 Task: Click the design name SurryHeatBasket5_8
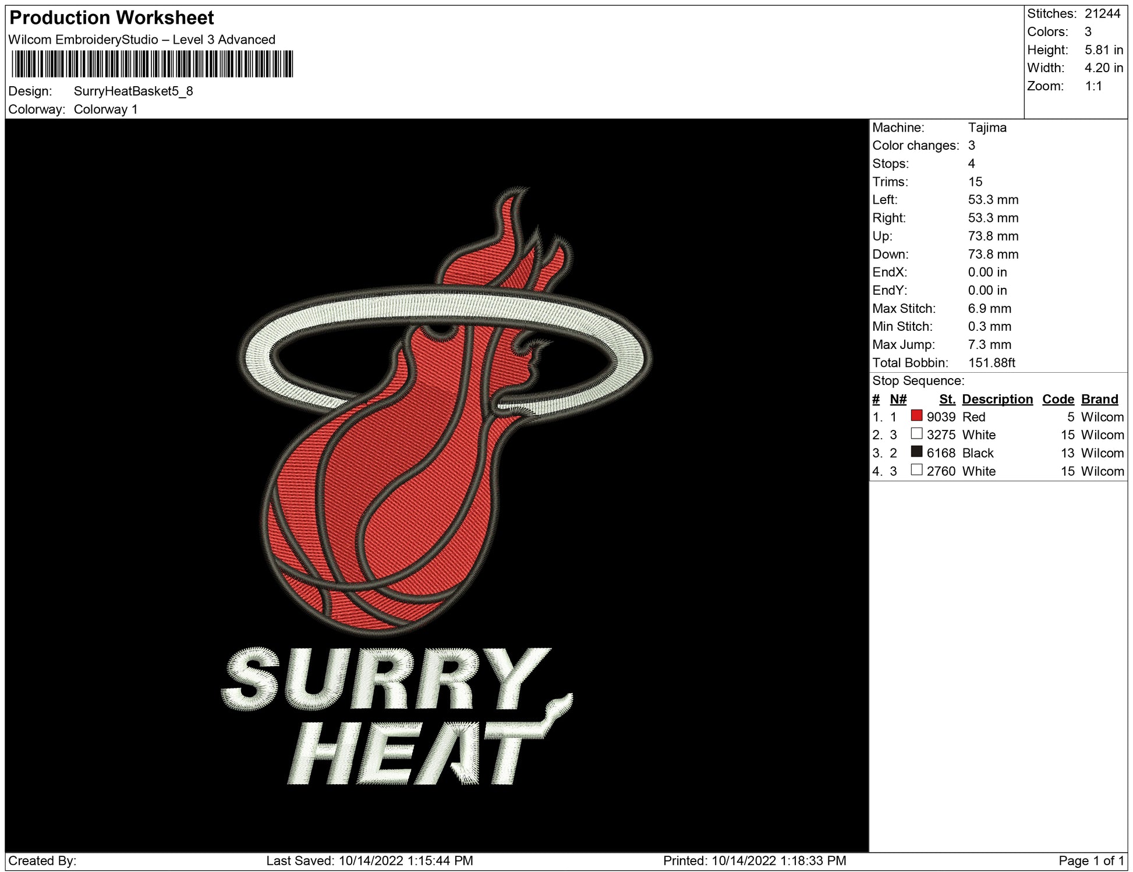point(133,91)
